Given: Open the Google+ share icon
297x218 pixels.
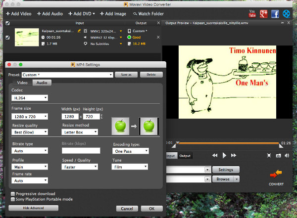Looking at the screenshot, I should (263, 14).
